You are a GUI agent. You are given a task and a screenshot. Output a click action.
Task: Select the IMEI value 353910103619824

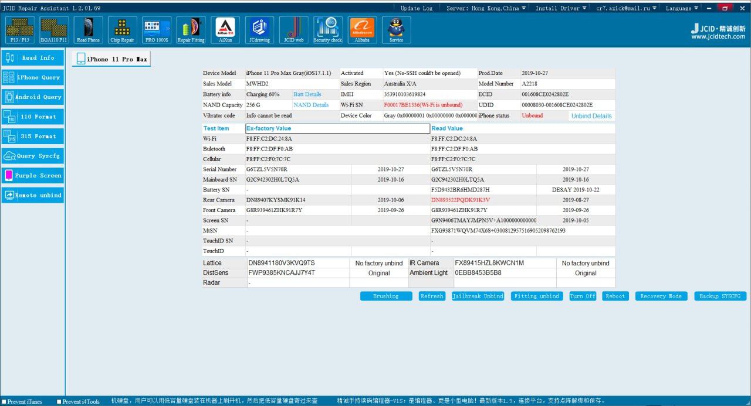(405, 94)
